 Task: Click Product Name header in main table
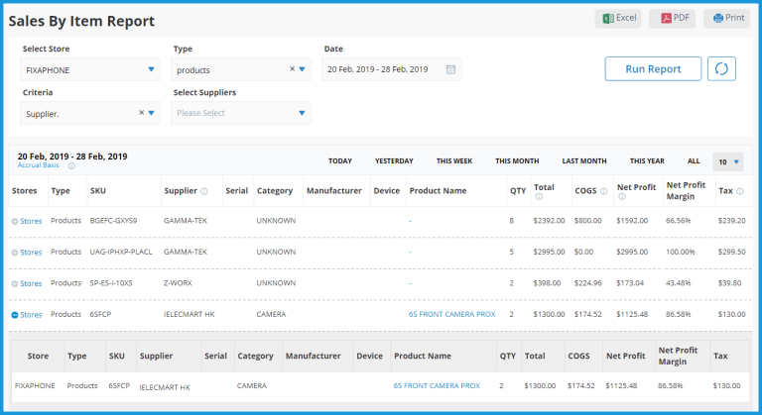coord(438,191)
